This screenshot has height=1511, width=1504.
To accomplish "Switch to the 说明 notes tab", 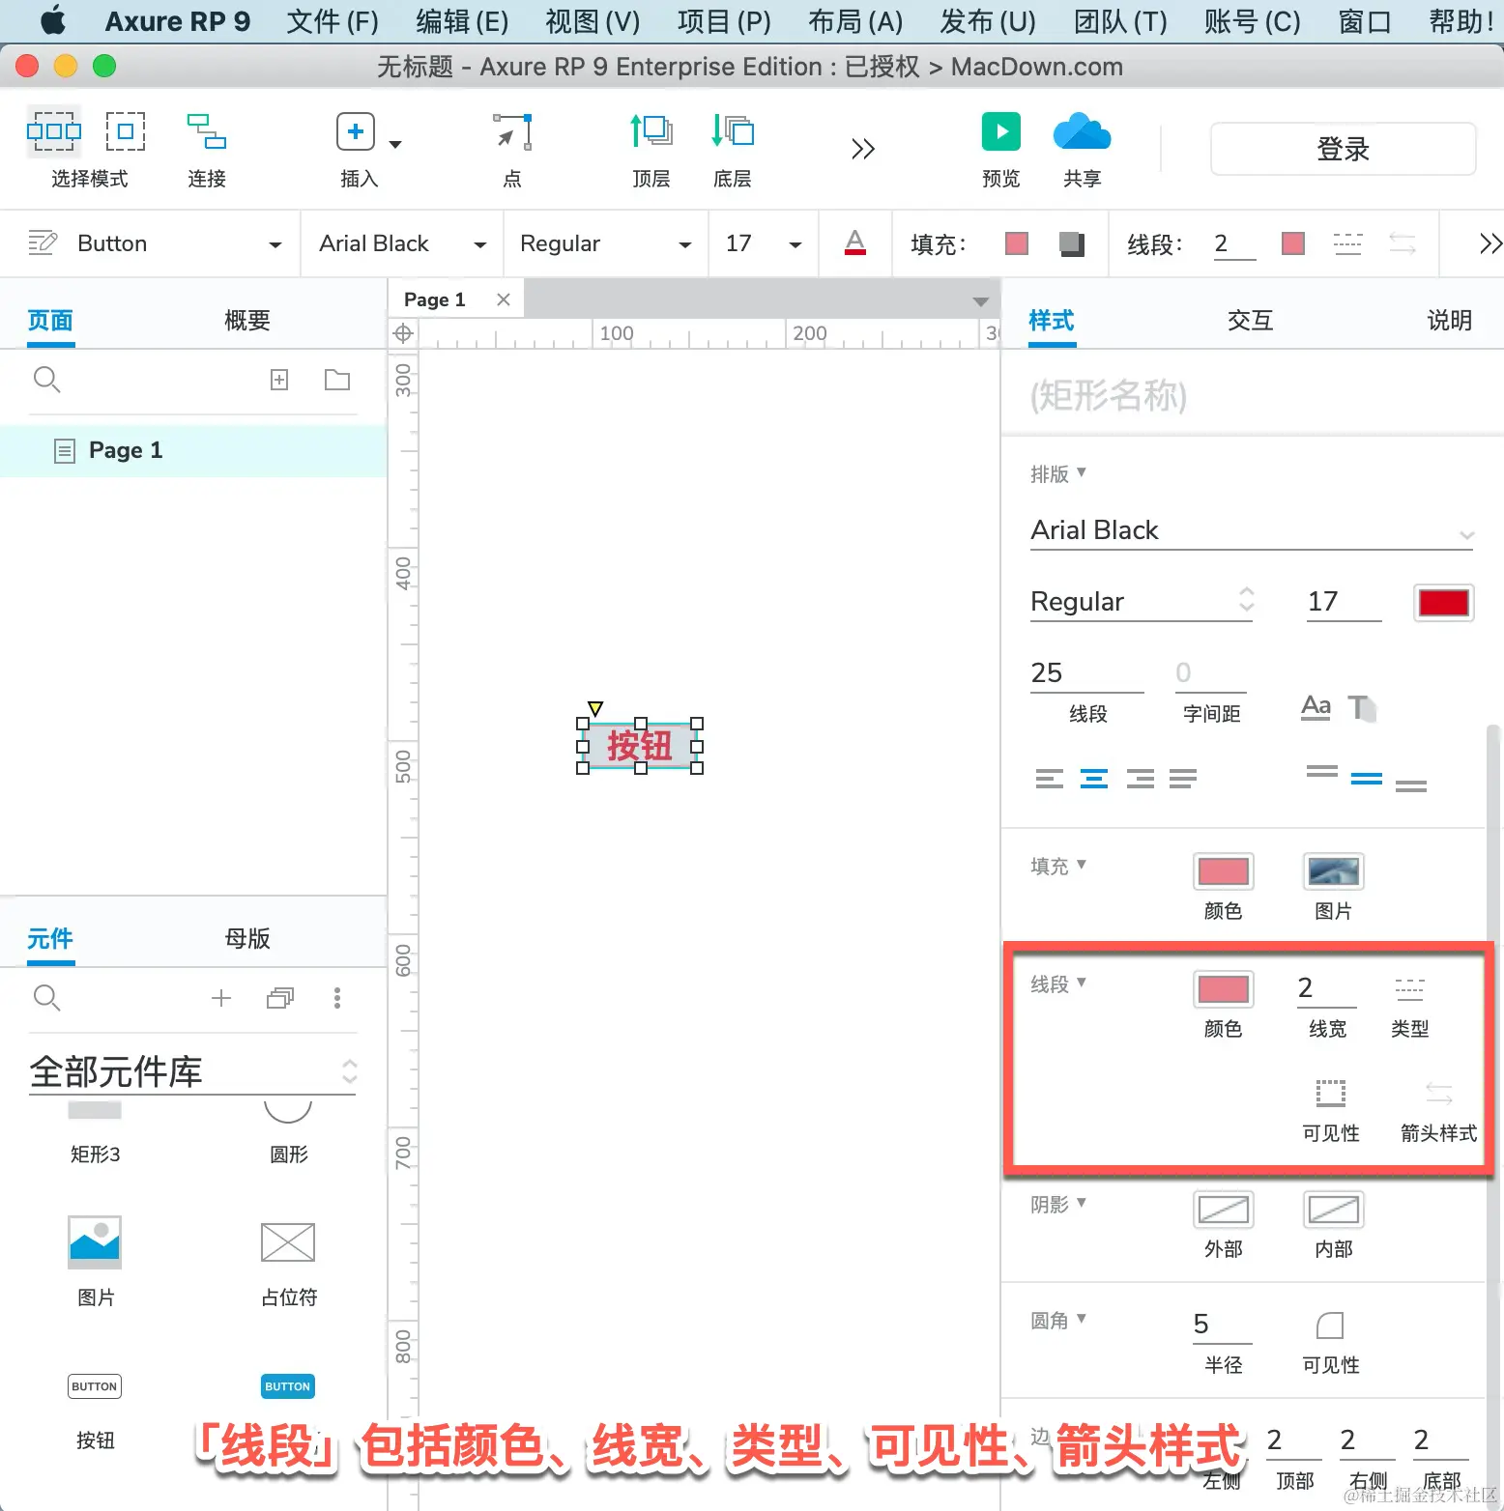I will (1449, 320).
